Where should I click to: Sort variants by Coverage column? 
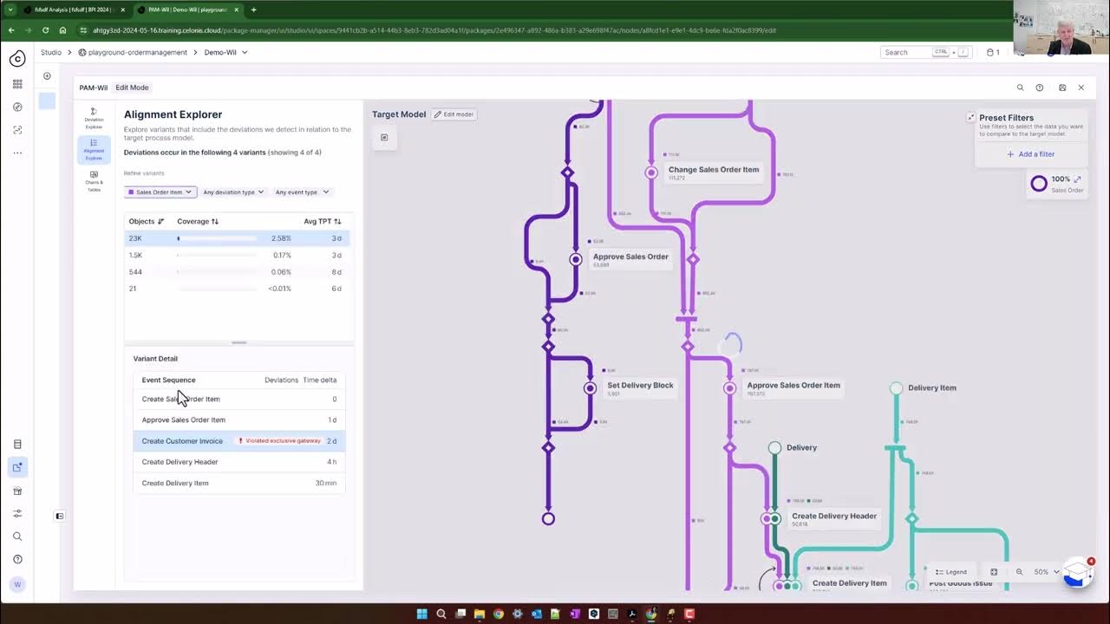[x=198, y=222]
